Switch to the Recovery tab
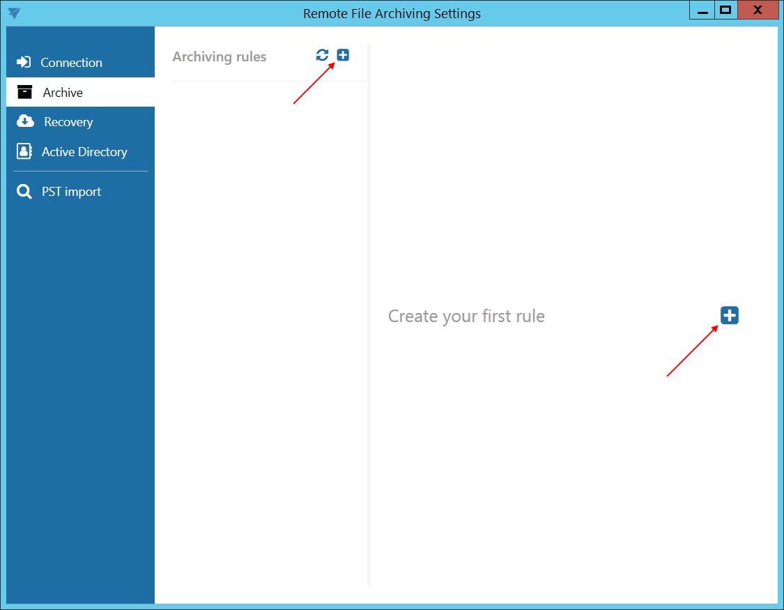This screenshot has height=610, width=784. (x=68, y=122)
